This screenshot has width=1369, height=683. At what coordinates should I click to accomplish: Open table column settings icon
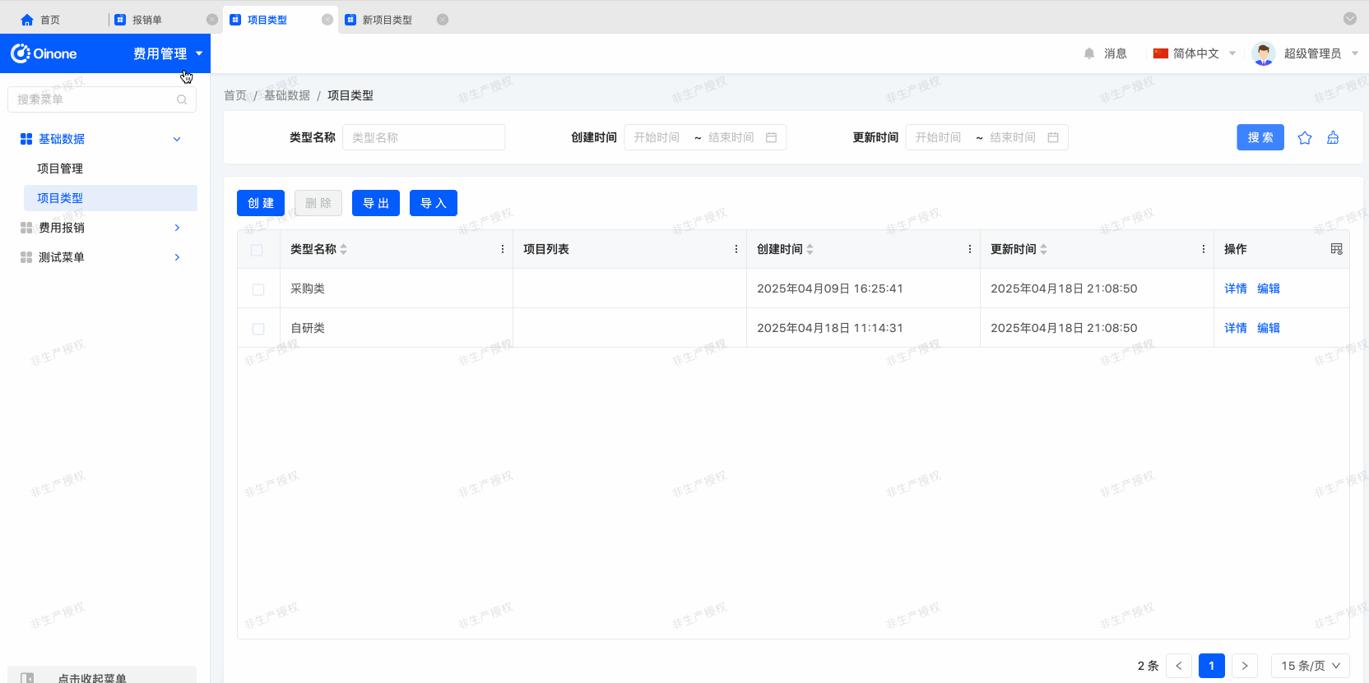(1336, 249)
